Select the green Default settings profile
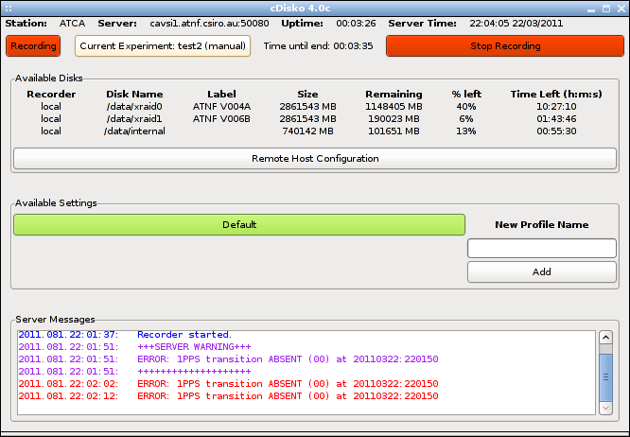The width and height of the screenshot is (630, 437). pos(239,224)
